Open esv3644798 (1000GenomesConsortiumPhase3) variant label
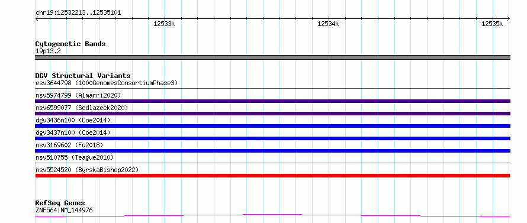The height and width of the screenshot is (223, 527). 107,83
